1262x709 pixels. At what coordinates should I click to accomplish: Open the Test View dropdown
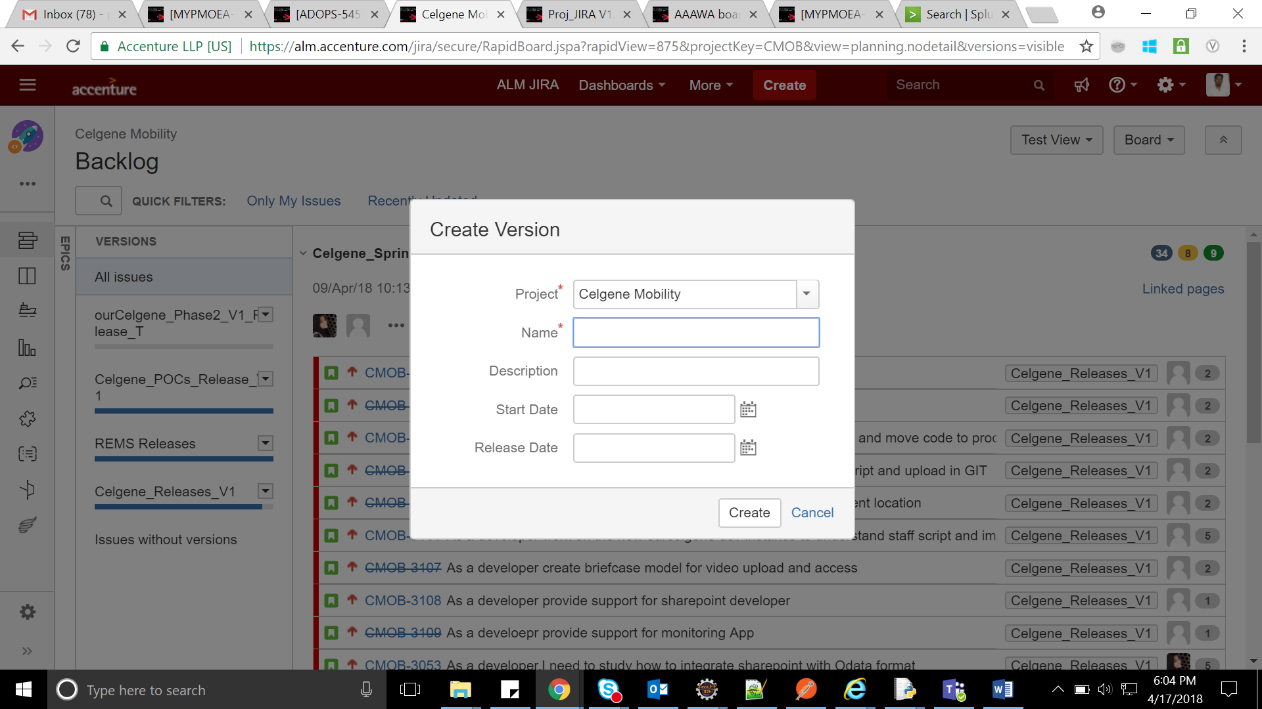(1056, 140)
